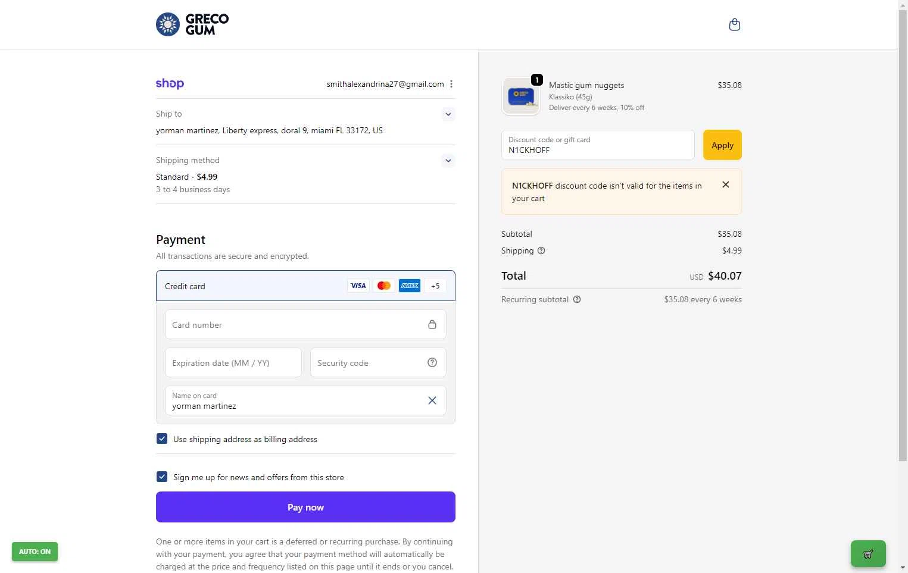Viewport: 908px width, 573px height.
Task: Open the Shipping info help icon
Action: (541, 251)
